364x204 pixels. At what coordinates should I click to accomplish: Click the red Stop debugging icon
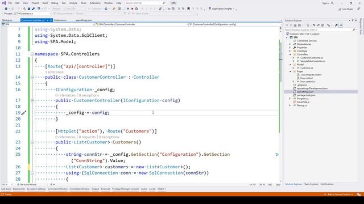[133, 9]
